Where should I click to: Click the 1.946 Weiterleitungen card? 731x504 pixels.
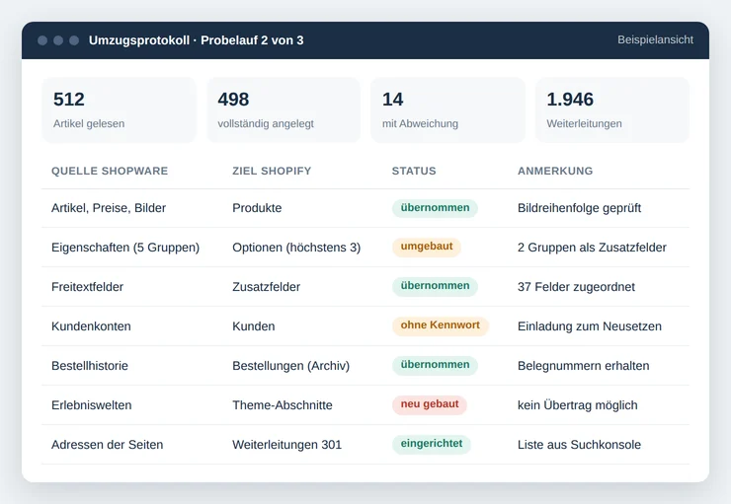[612, 110]
